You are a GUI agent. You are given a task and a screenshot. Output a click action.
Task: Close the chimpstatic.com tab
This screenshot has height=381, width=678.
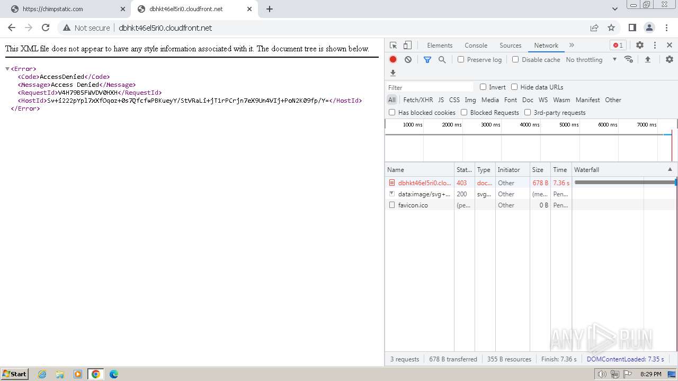point(123,9)
